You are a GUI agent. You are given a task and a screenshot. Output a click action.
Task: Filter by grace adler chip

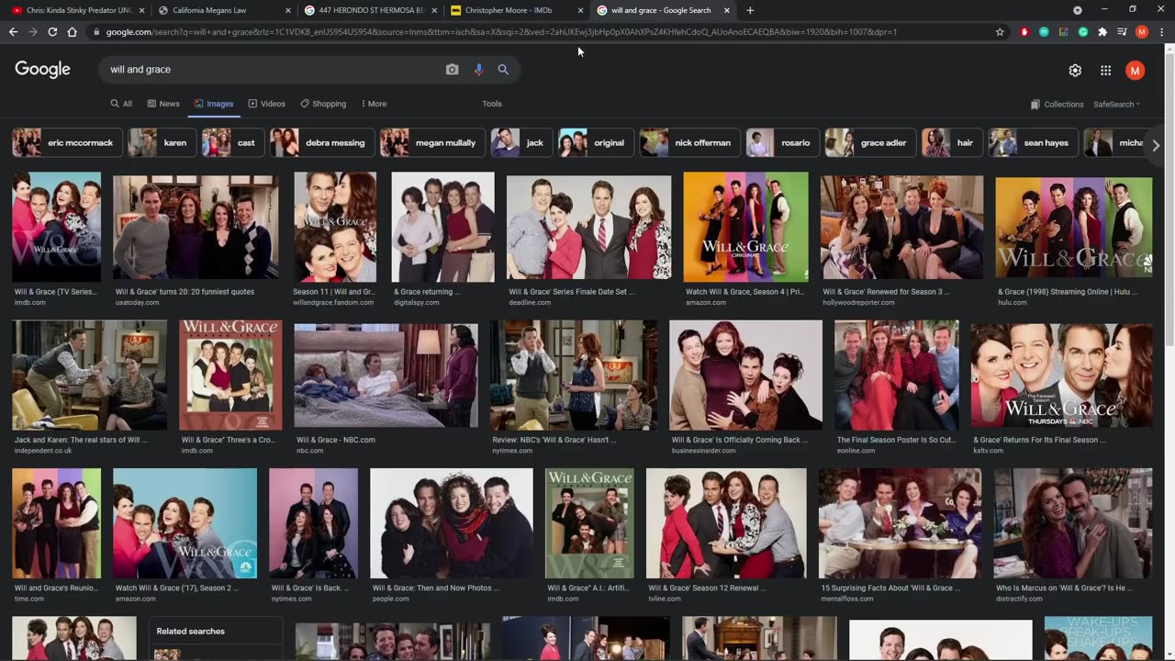click(x=869, y=142)
